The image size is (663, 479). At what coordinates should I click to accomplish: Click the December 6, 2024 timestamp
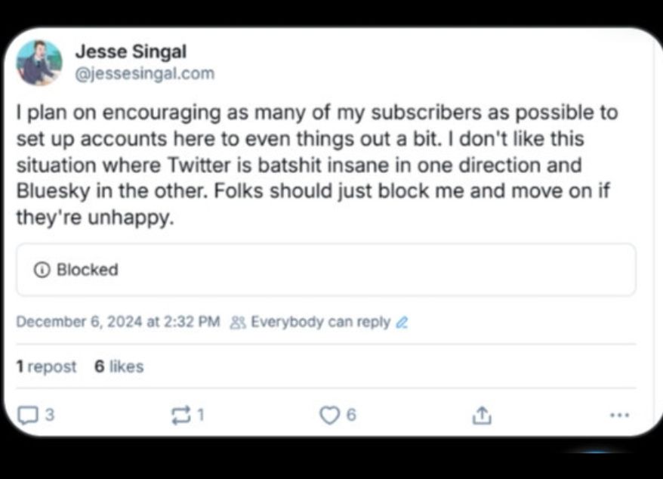(118, 322)
